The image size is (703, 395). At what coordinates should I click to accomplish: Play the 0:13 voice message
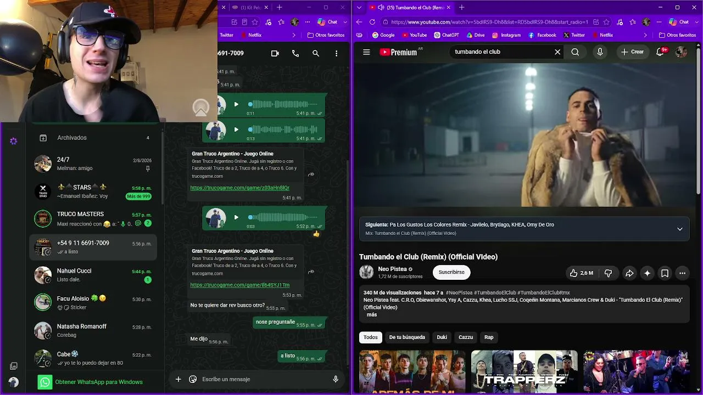[x=236, y=129]
